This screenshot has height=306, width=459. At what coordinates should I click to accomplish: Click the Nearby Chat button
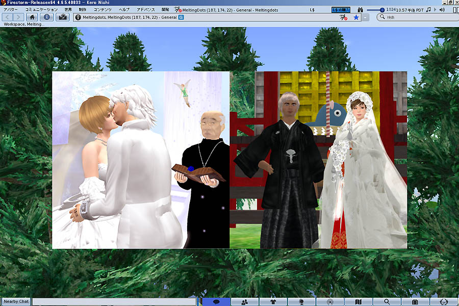pyautogui.click(x=16, y=301)
